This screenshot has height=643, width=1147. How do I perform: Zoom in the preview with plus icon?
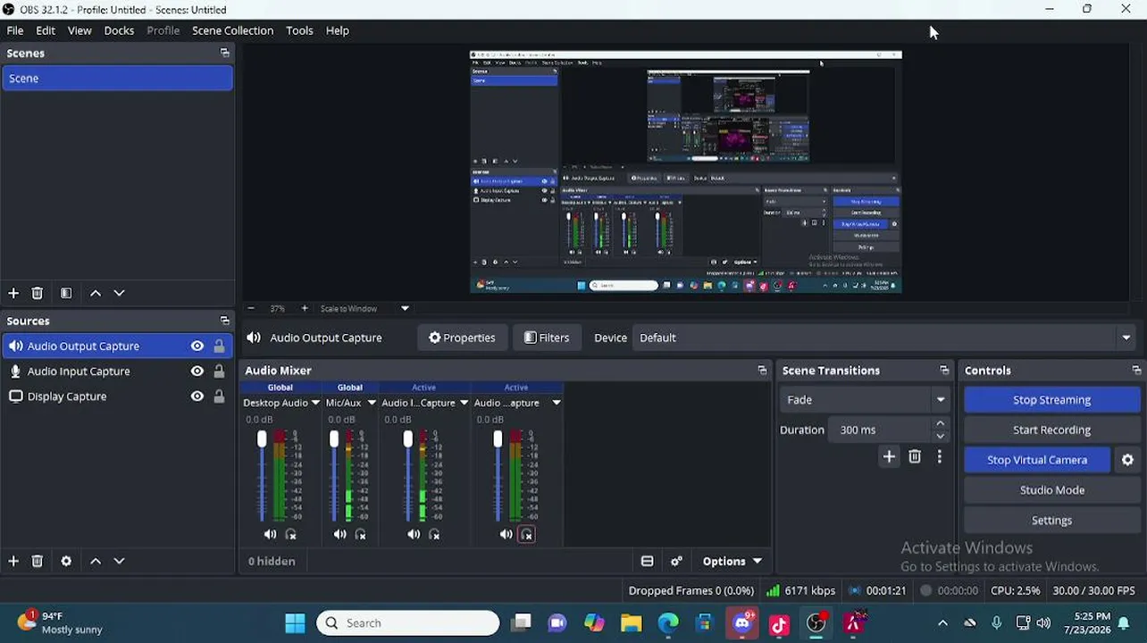305,308
